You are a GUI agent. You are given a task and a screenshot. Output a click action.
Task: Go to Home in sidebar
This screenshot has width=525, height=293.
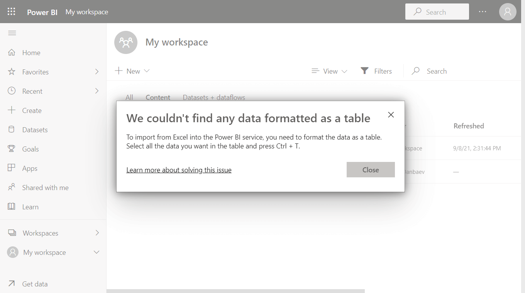(31, 53)
